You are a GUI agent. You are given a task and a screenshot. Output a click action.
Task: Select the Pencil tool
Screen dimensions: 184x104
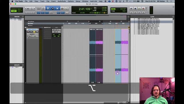click(67, 8)
